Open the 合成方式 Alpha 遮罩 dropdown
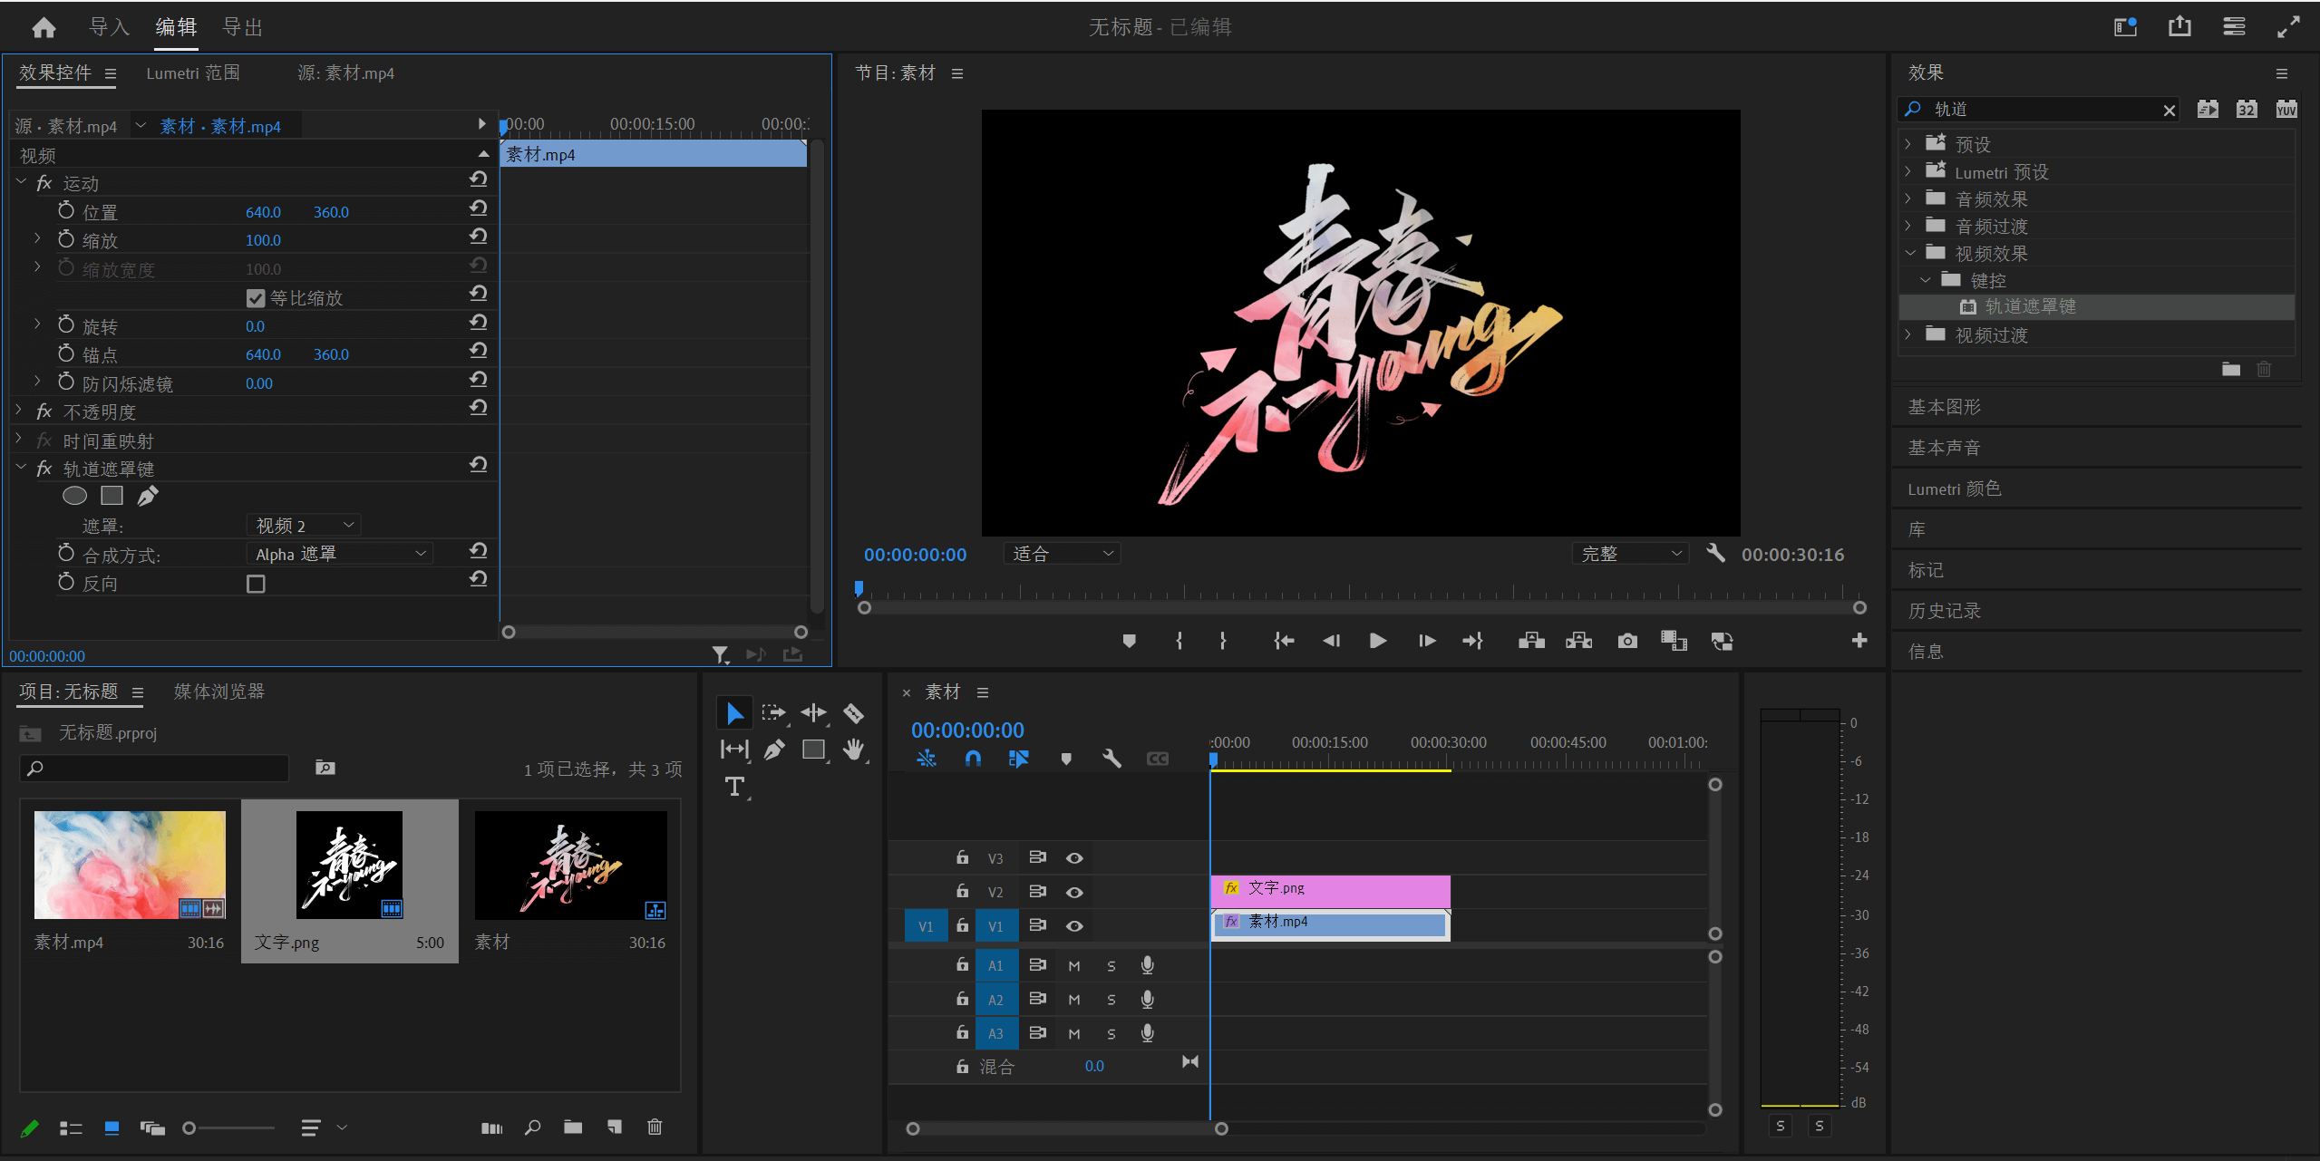Image resolution: width=2320 pixels, height=1161 pixels. pos(339,554)
